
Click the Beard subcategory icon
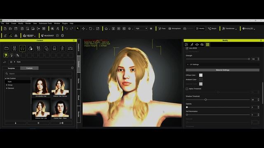tap(17, 55)
